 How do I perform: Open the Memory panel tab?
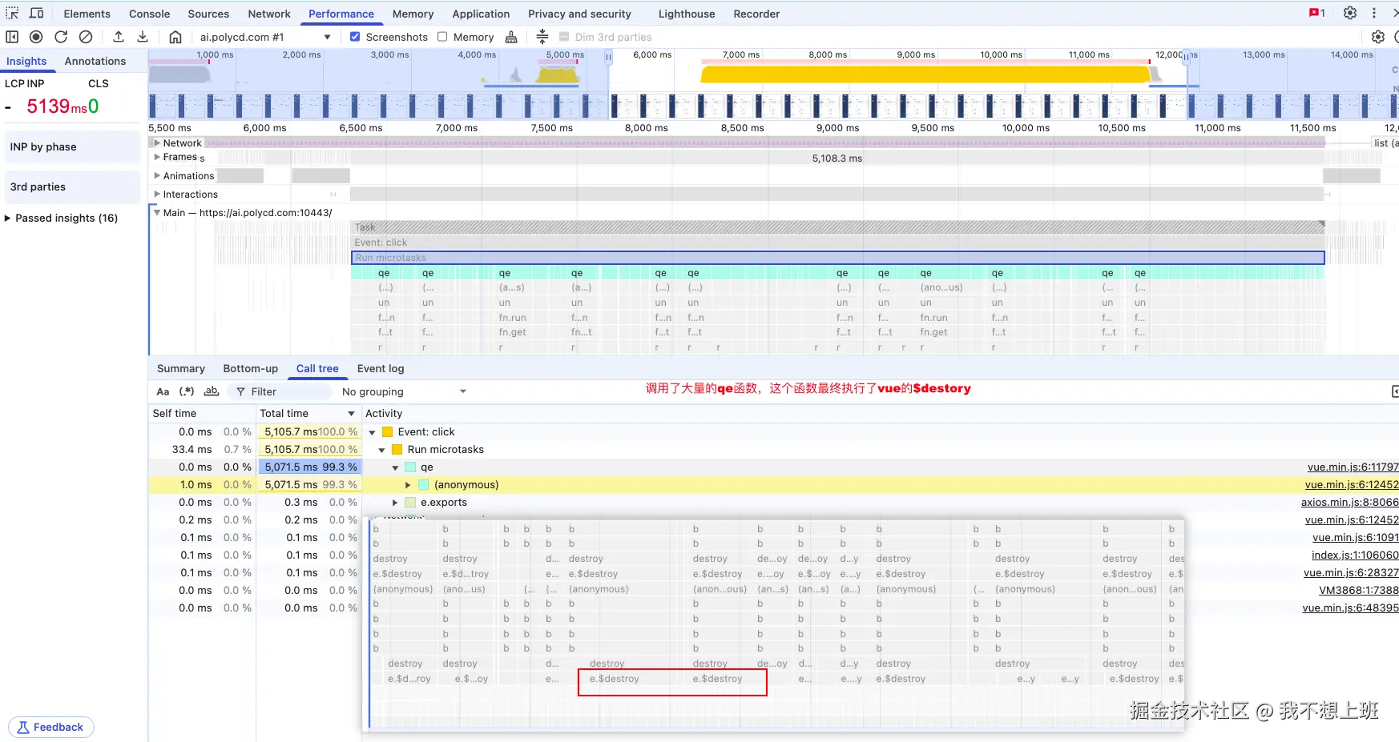413,14
